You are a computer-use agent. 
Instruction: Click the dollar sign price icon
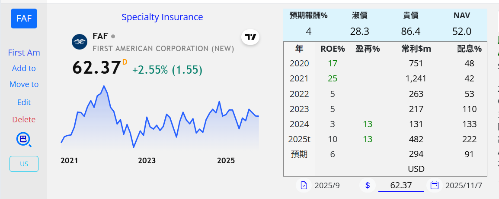[x=368, y=185]
